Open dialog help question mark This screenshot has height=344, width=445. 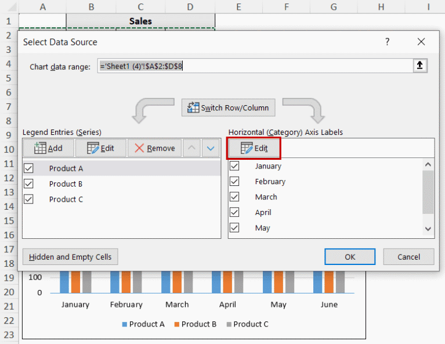tap(388, 42)
